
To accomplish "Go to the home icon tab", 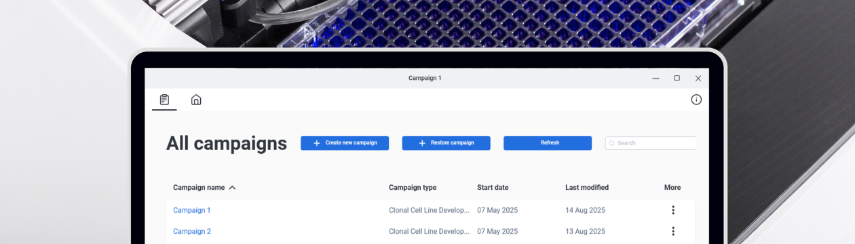I will coord(196,100).
